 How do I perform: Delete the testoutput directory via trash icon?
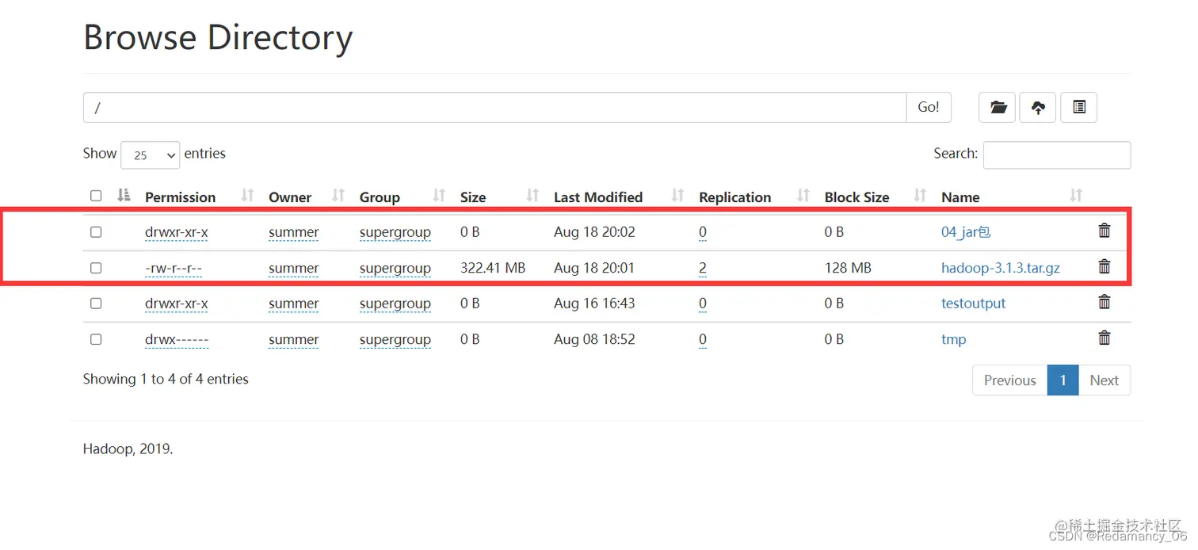(1105, 302)
